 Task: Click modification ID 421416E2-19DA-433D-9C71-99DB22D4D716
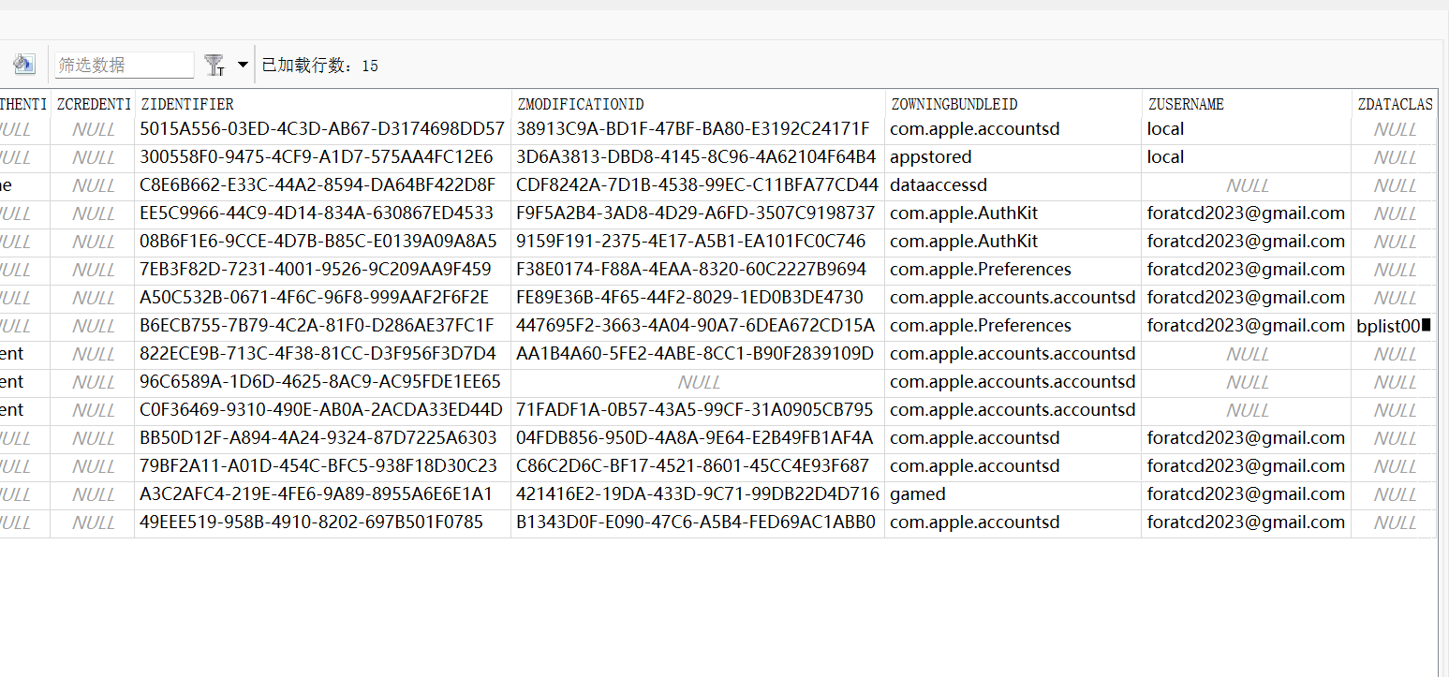(x=698, y=494)
